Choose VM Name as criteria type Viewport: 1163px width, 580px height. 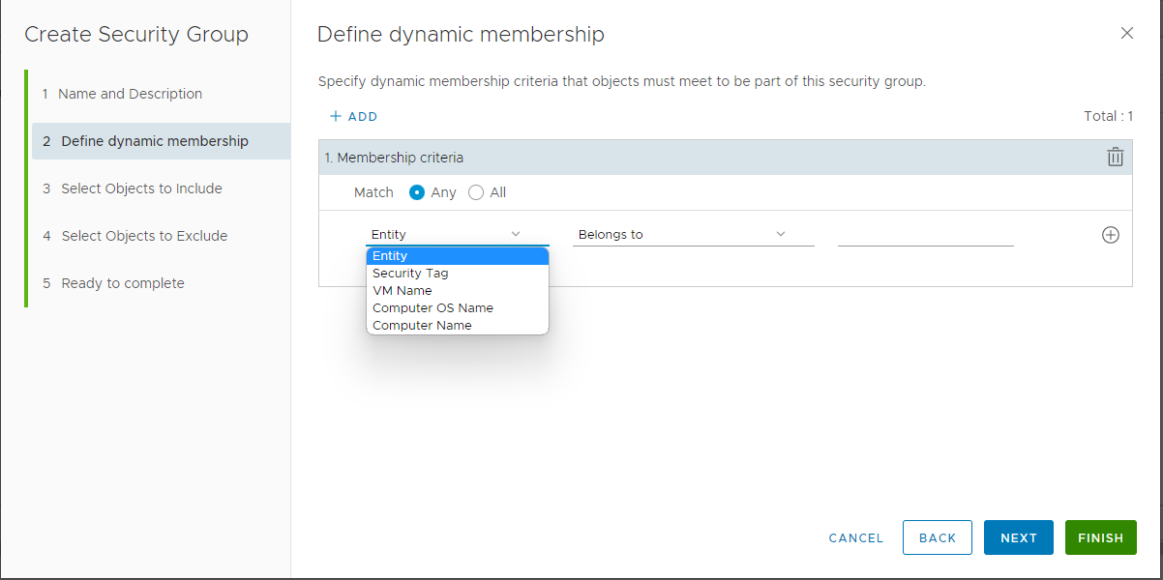tap(402, 290)
